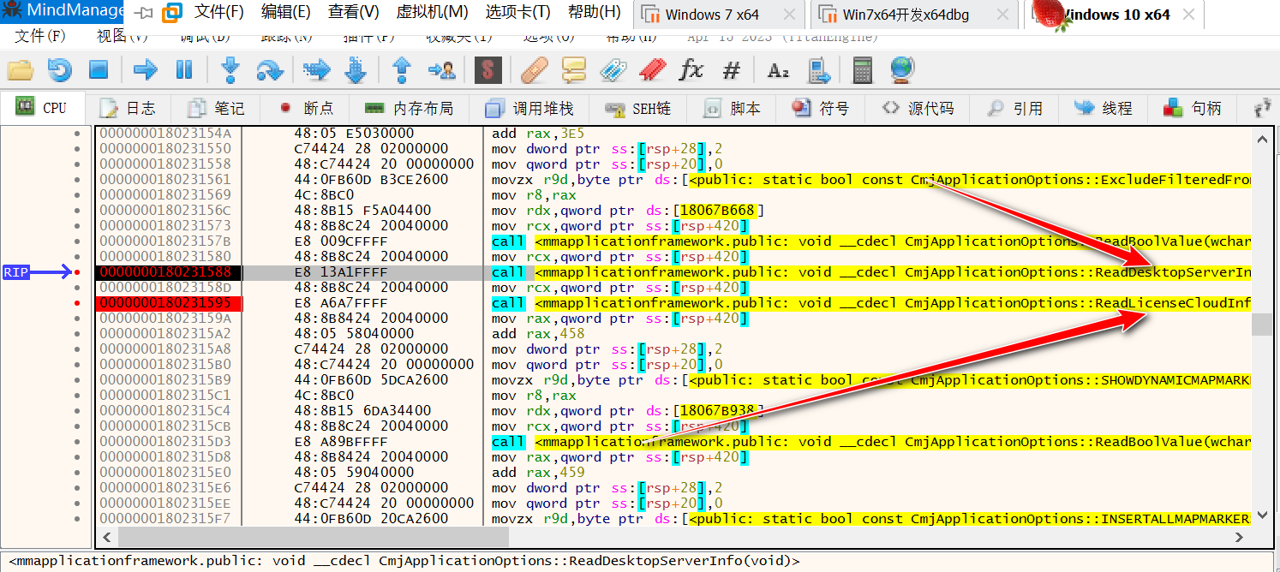Find strings with the Az icon
This screenshot has height=572, width=1280.
(x=778, y=70)
